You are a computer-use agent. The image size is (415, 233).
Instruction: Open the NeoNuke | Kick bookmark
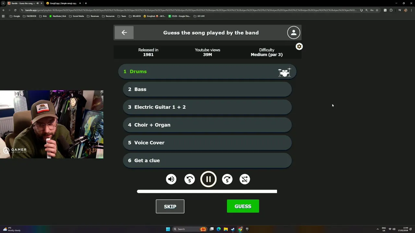[x=58, y=16]
